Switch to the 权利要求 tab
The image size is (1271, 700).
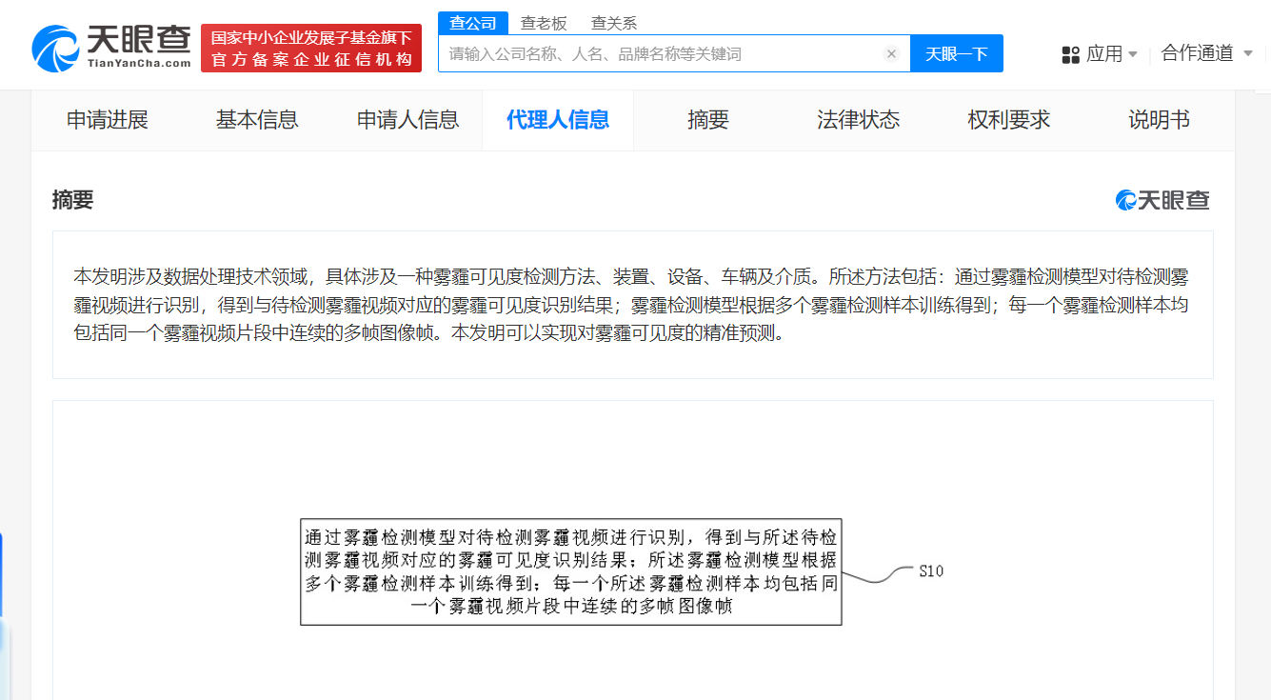coord(1009,120)
